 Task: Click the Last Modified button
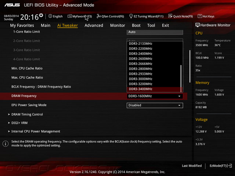(x=192, y=166)
